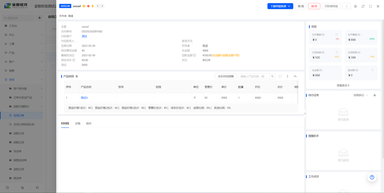Viewport: 384px width, 193px height.
Task: Click the fullscreen icon in top bar
Action: [370, 6]
